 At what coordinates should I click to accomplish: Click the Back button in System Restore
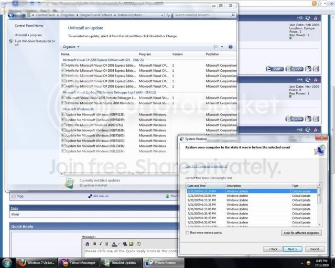coord(273,249)
